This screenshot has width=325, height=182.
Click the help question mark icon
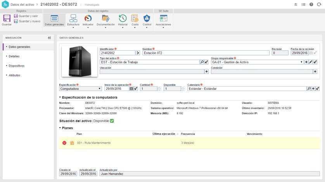click(x=311, y=4)
